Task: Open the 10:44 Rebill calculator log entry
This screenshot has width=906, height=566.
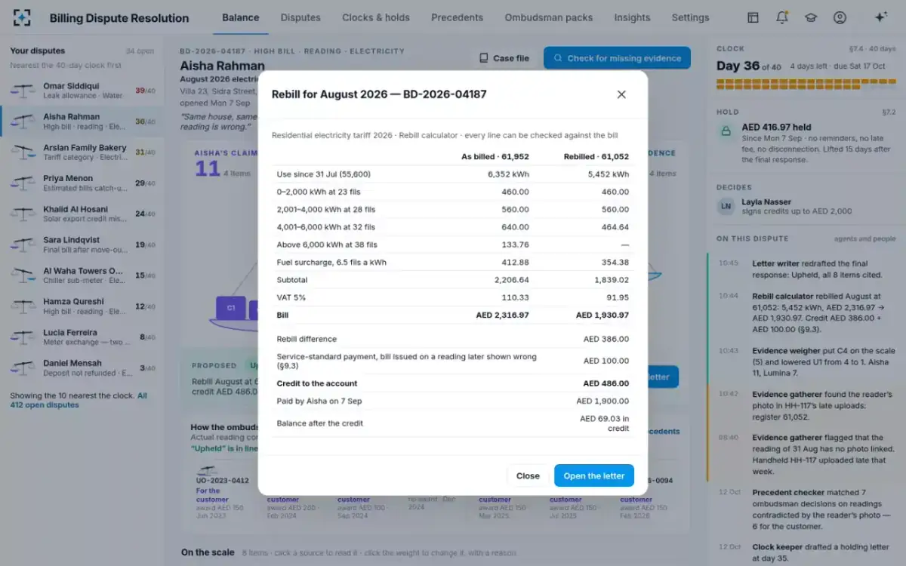Action: click(x=803, y=312)
